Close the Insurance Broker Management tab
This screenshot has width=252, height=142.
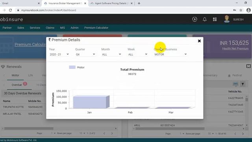(x=85, y=3)
